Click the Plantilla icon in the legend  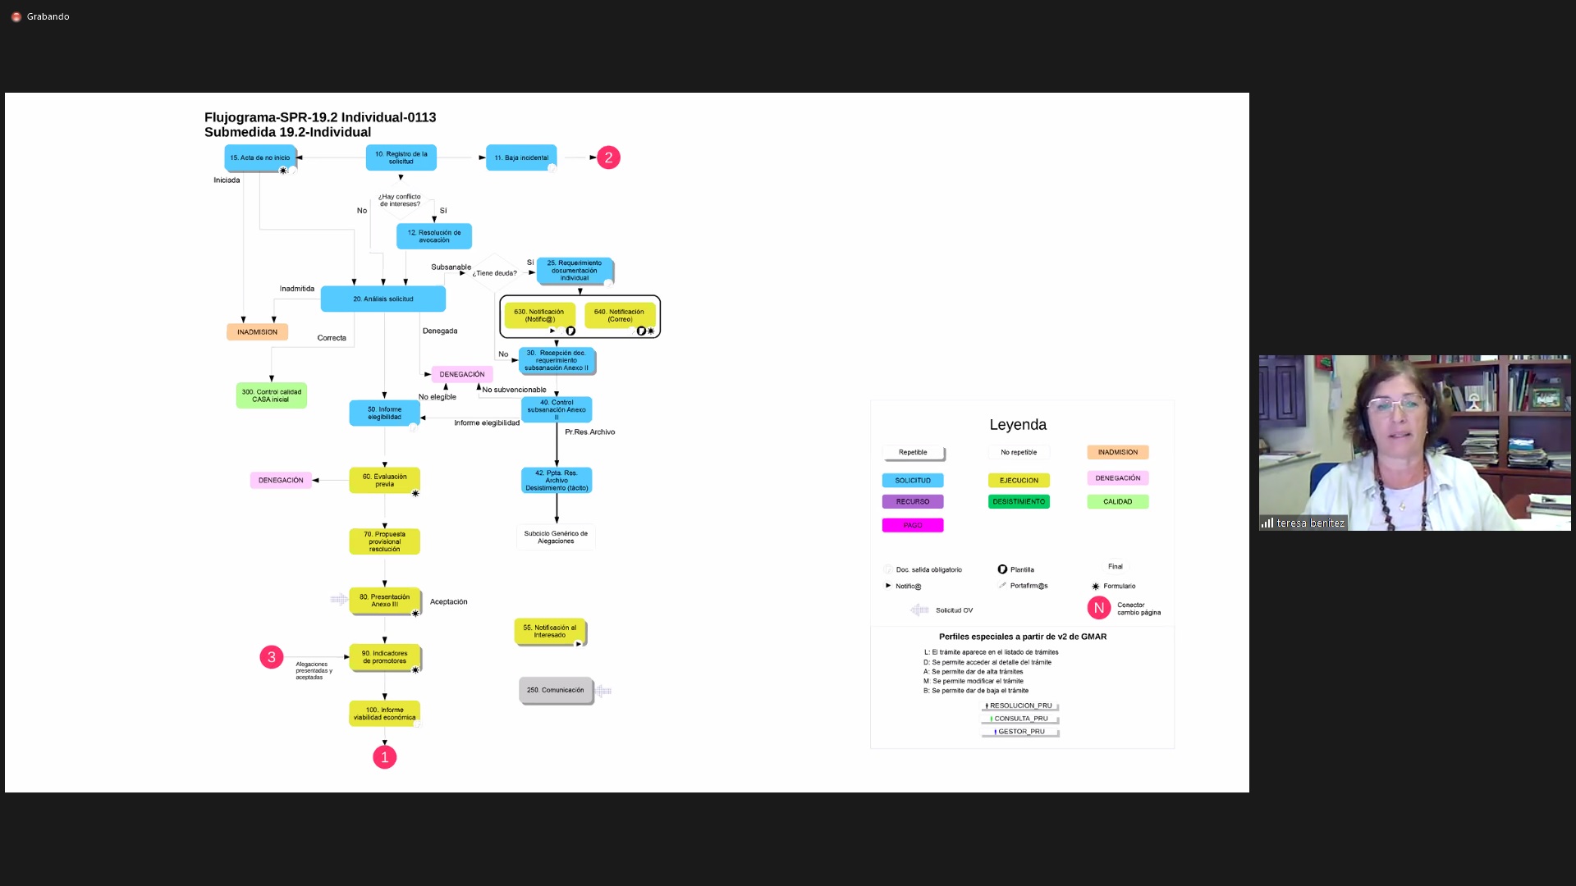click(x=1002, y=569)
